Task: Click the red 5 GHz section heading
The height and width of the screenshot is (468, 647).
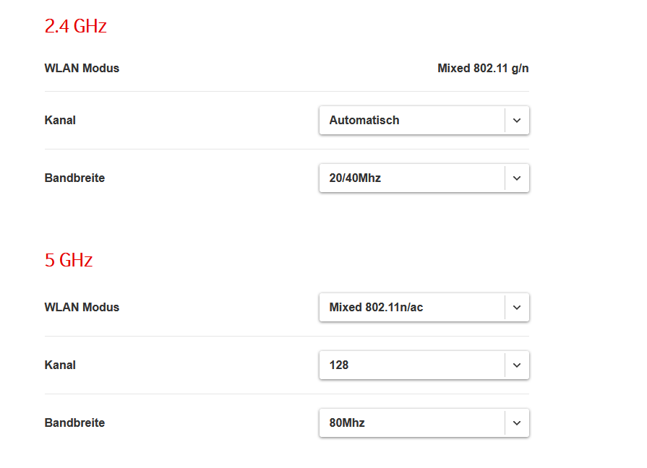Action: tap(69, 260)
